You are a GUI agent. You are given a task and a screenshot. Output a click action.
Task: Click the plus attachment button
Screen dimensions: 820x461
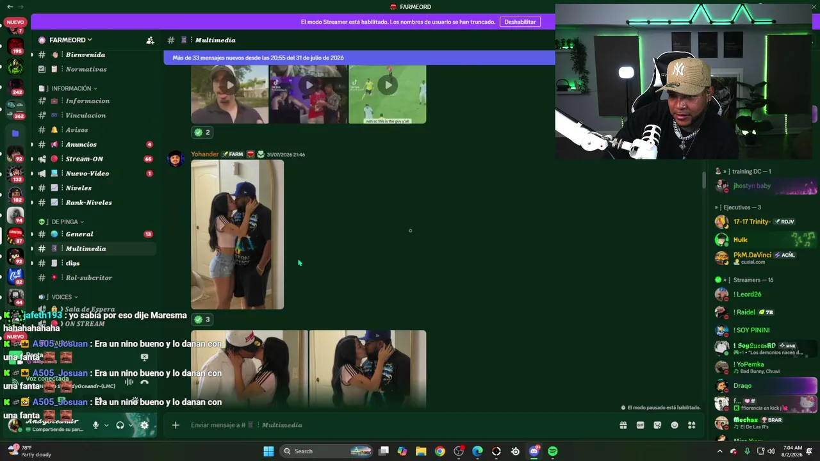(x=176, y=425)
